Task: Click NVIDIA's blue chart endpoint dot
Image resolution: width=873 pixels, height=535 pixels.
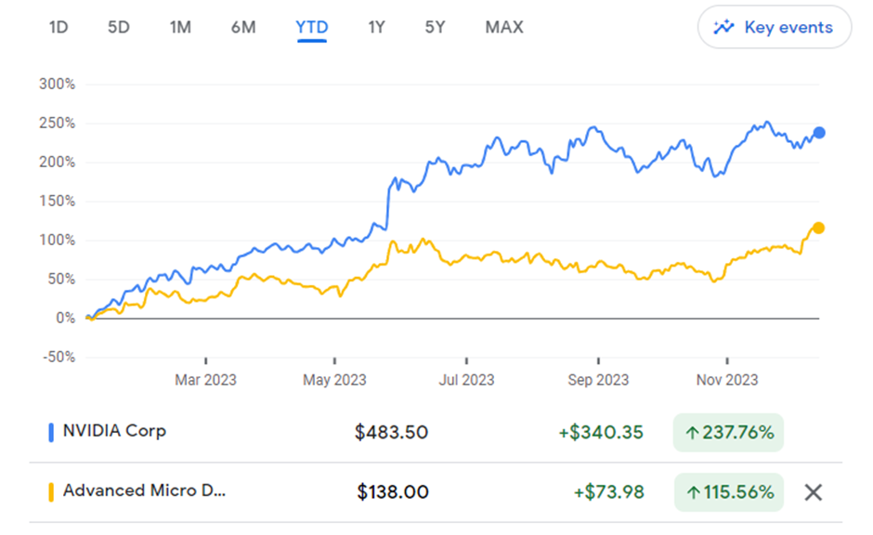Action: [819, 133]
